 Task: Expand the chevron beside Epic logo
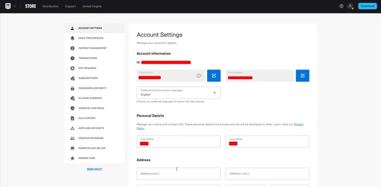click(15, 6)
